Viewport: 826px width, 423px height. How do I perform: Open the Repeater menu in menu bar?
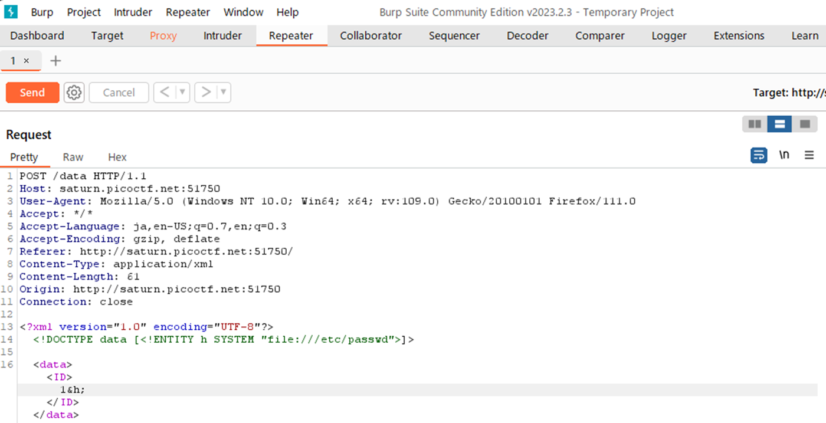tap(188, 12)
